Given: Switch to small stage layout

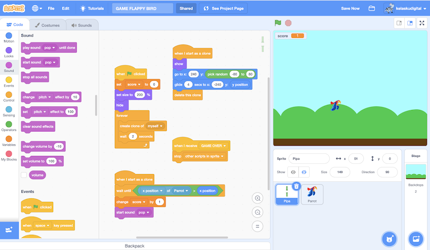Looking at the screenshot, I should [399, 23].
